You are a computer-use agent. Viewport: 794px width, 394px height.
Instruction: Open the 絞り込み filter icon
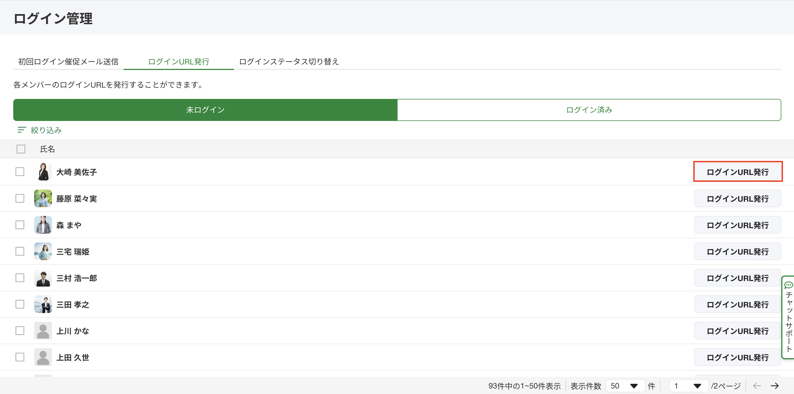[x=22, y=130]
